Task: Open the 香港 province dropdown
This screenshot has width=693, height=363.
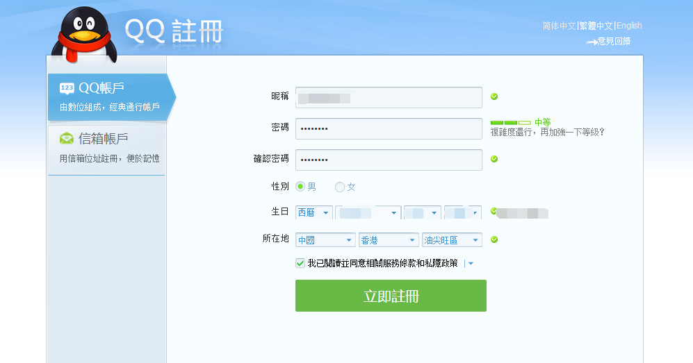Action: [389, 240]
